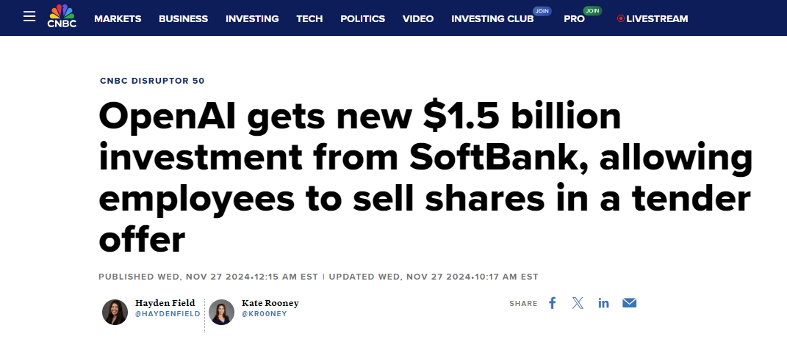Open the hamburger navigation menu
Image resolution: width=787 pixels, height=339 pixels.
[29, 16]
